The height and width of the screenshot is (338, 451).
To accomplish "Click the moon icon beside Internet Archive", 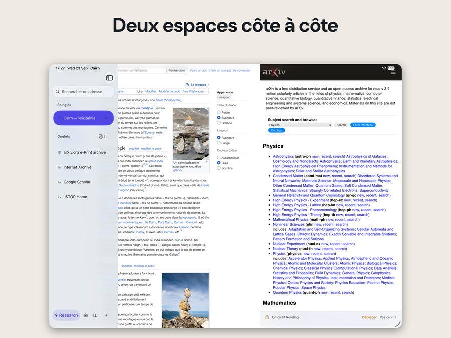I will 59,167.
